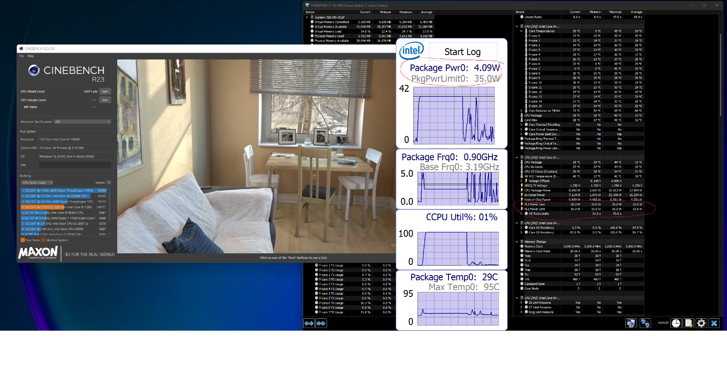This screenshot has width=727, height=380.
Task: Click thermometer icon beside Core Max
Action: coord(522,120)
